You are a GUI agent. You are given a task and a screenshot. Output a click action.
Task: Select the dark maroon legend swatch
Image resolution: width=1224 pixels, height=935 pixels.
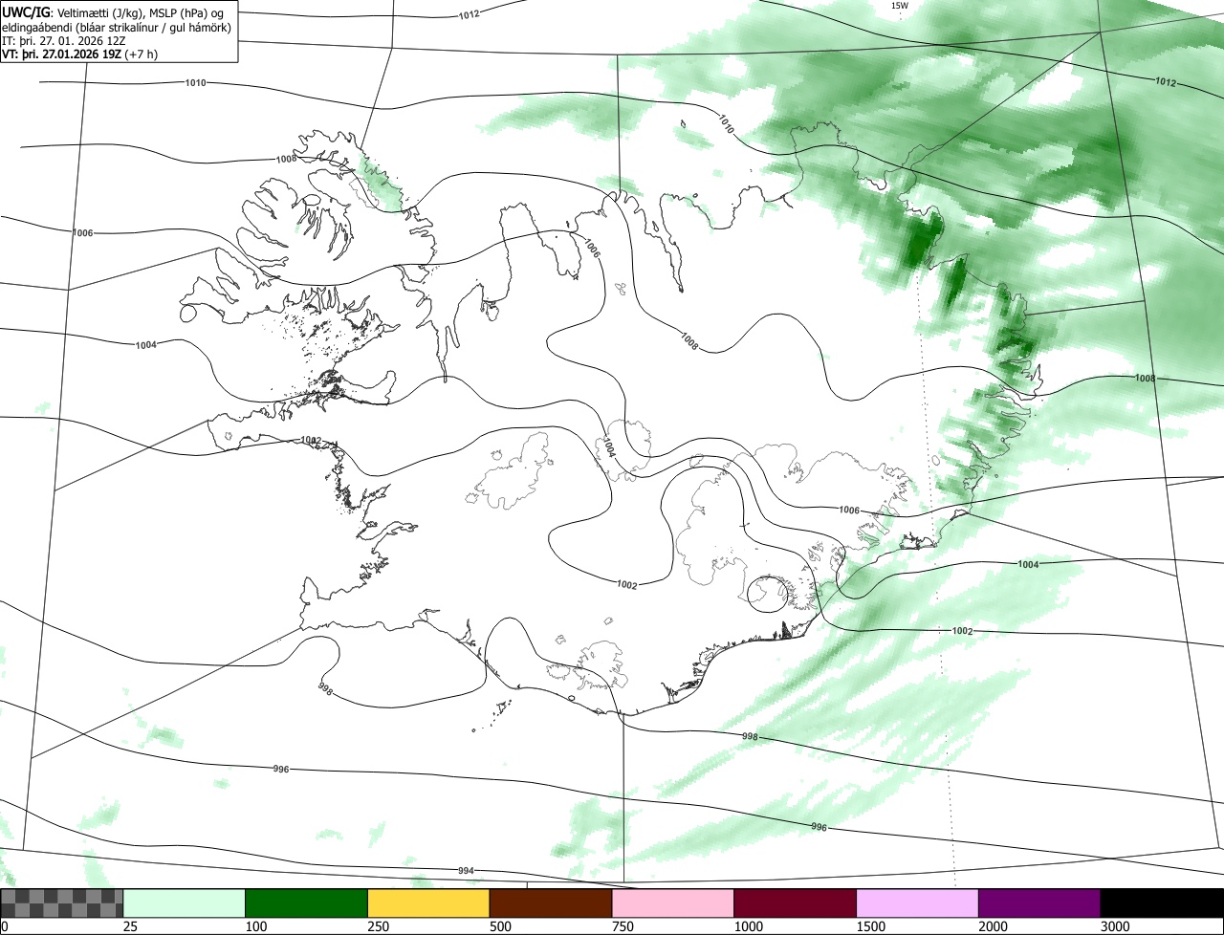(796, 902)
